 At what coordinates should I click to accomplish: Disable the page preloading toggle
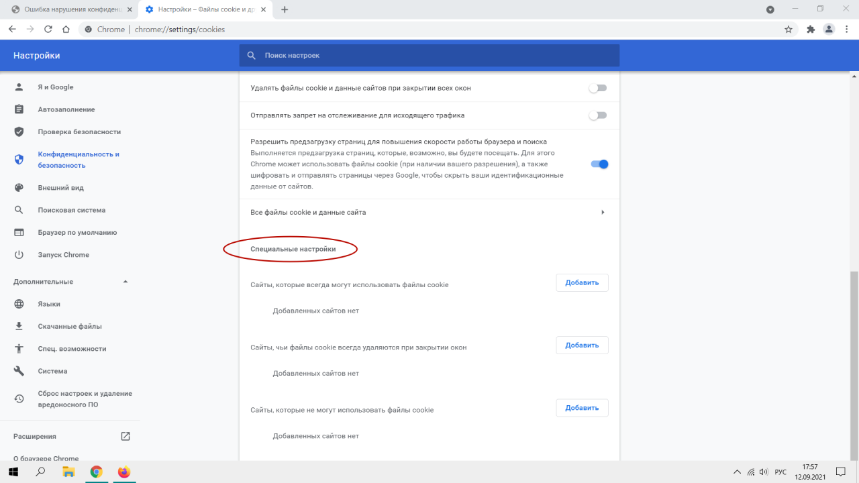[599, 164]
